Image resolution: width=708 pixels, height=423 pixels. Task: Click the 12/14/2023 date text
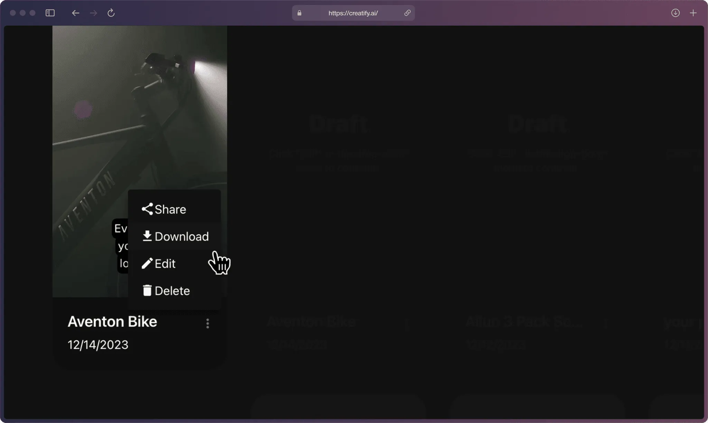(98, 345)
